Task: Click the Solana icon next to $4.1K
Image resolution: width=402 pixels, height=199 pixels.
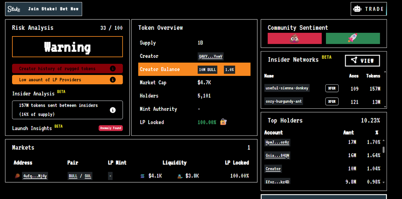Action: [142, 176]
